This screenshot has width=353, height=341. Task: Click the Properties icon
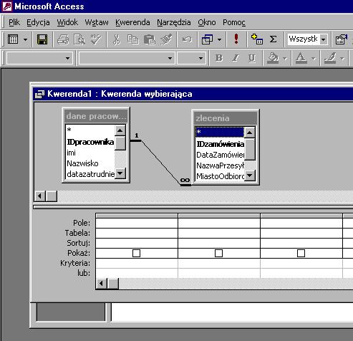(342, 39)
